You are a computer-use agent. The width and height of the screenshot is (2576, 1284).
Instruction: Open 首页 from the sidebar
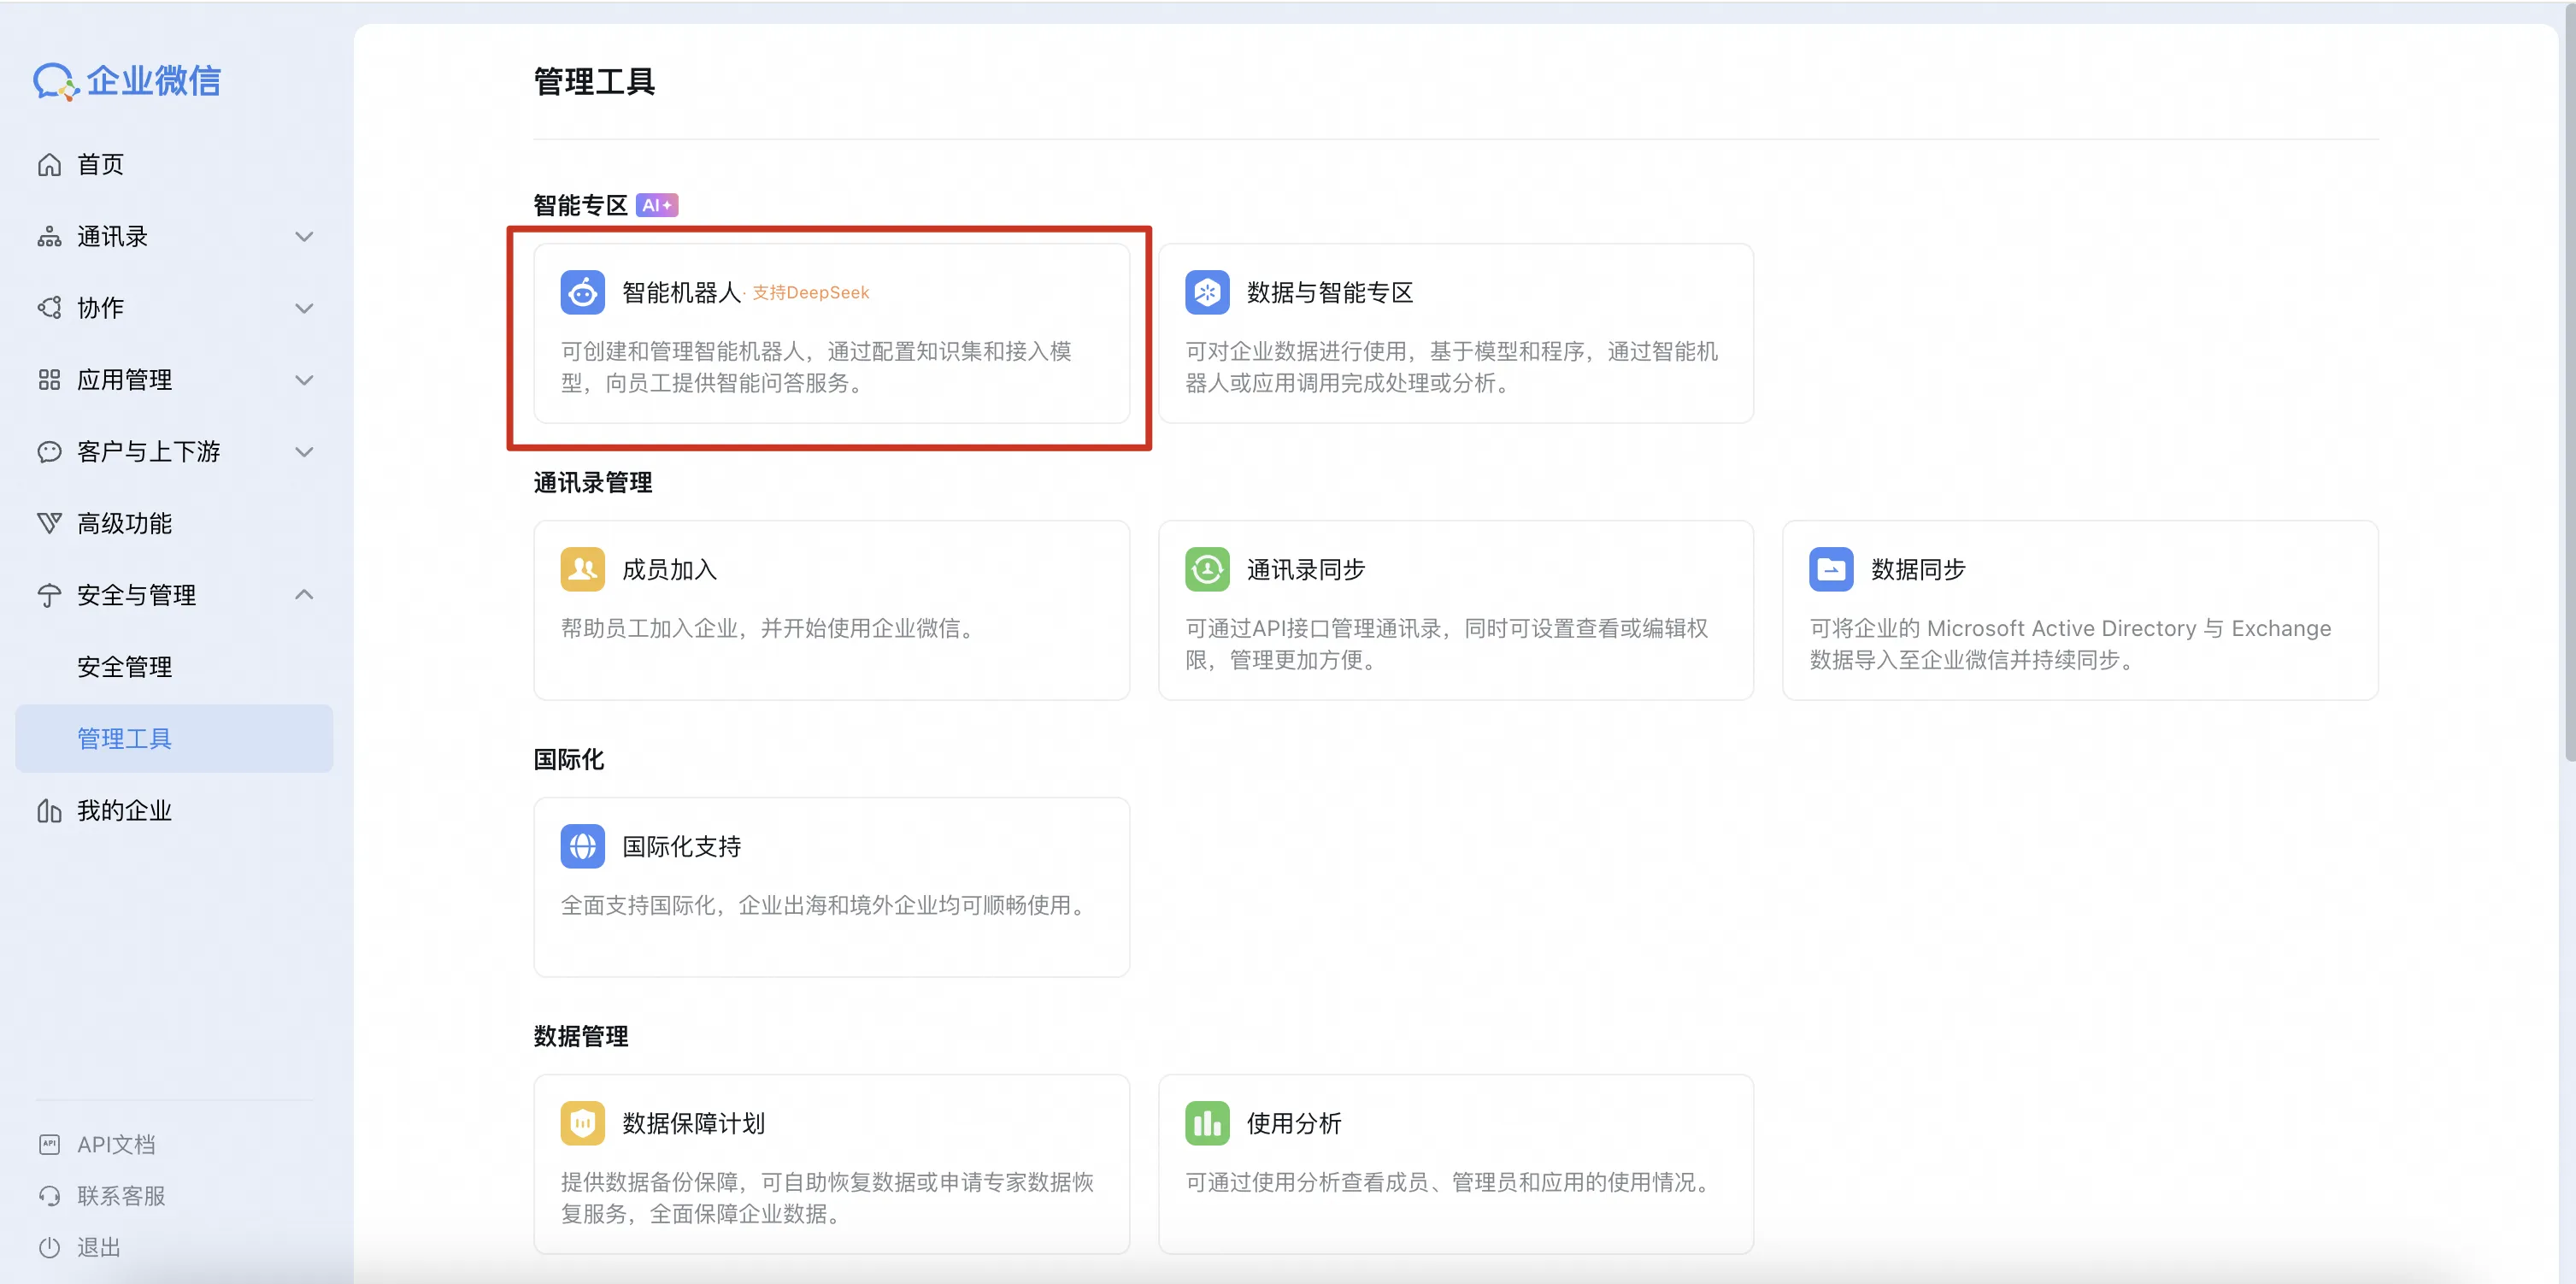(x=100, y=164)
